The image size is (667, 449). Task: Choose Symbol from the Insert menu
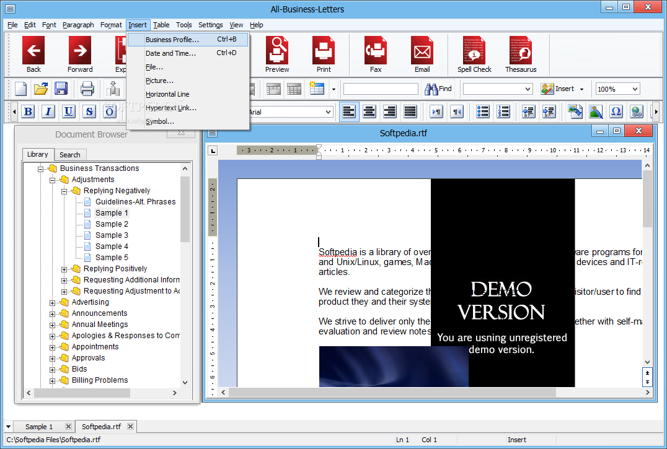[188, 121]
